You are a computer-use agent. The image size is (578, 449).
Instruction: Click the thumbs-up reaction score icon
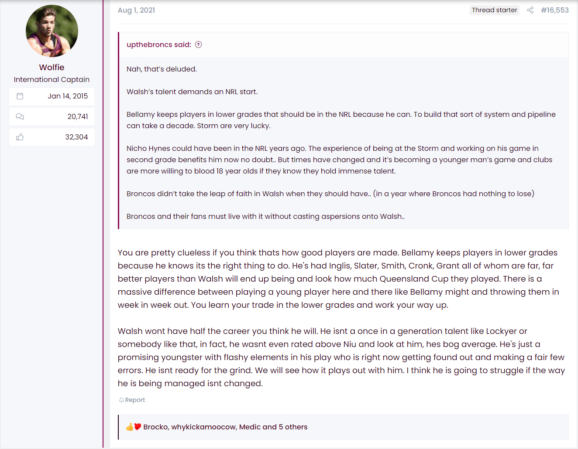pyautogui.click(x=20, y=137)
